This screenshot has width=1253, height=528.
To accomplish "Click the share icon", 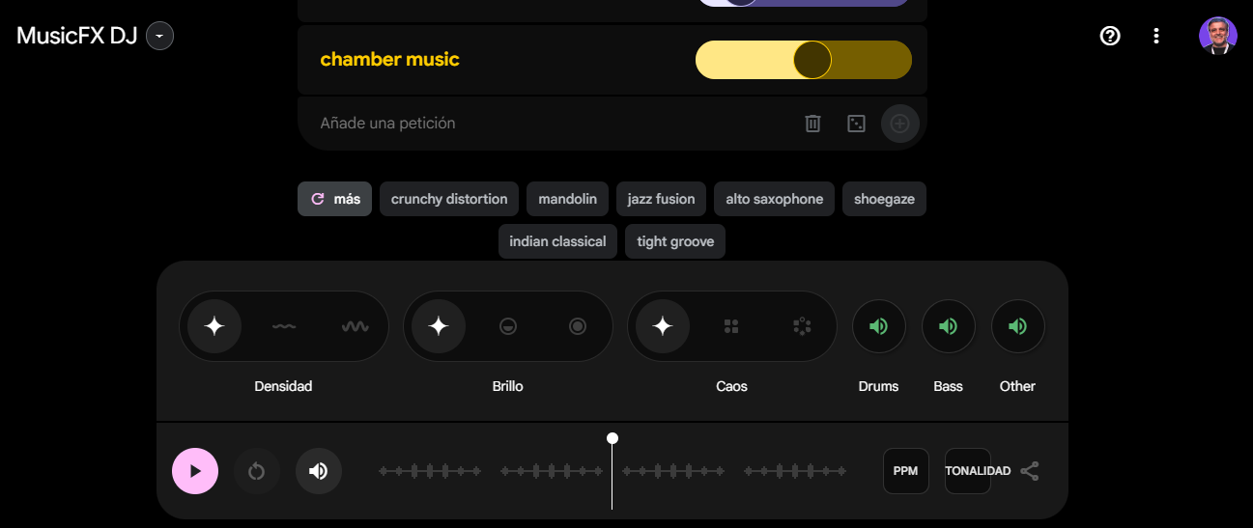I will pos(1030,471).
